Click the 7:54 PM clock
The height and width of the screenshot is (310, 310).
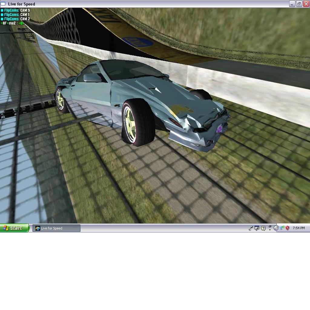[x=299, y=228]
